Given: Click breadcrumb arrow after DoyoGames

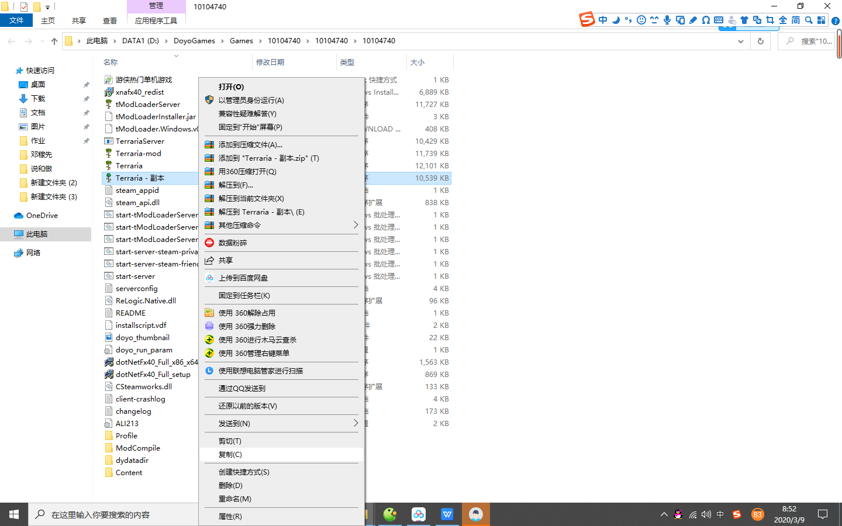Looking at the screenshot, I should 222,41.
